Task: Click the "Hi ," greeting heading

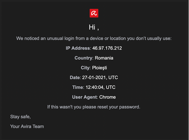Action: [x=94, y=27]
